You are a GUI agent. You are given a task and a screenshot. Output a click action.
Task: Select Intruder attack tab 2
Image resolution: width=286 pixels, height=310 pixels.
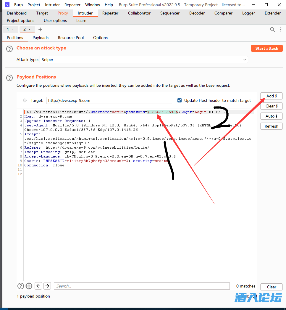(25, 29)
